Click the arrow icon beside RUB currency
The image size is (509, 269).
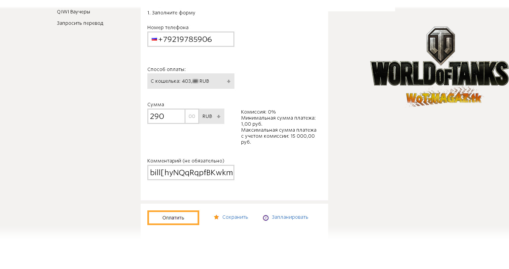coord(219,117)
